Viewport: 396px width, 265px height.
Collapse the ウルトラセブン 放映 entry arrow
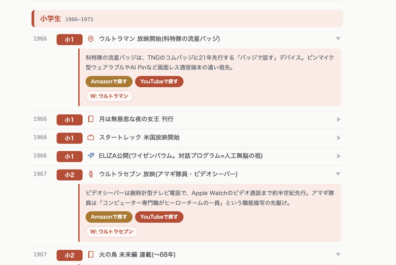(x=338, y=174)
